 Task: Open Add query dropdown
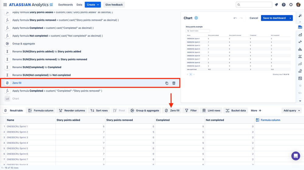tap(292, 110)
